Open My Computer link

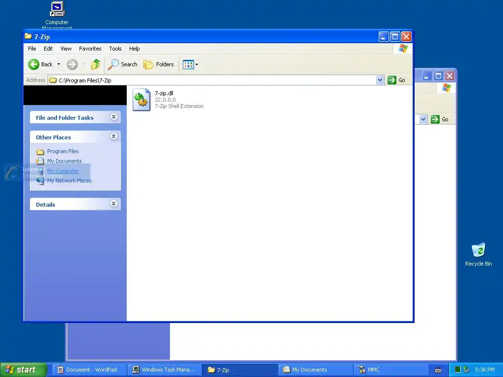click(x=63, y=171)
